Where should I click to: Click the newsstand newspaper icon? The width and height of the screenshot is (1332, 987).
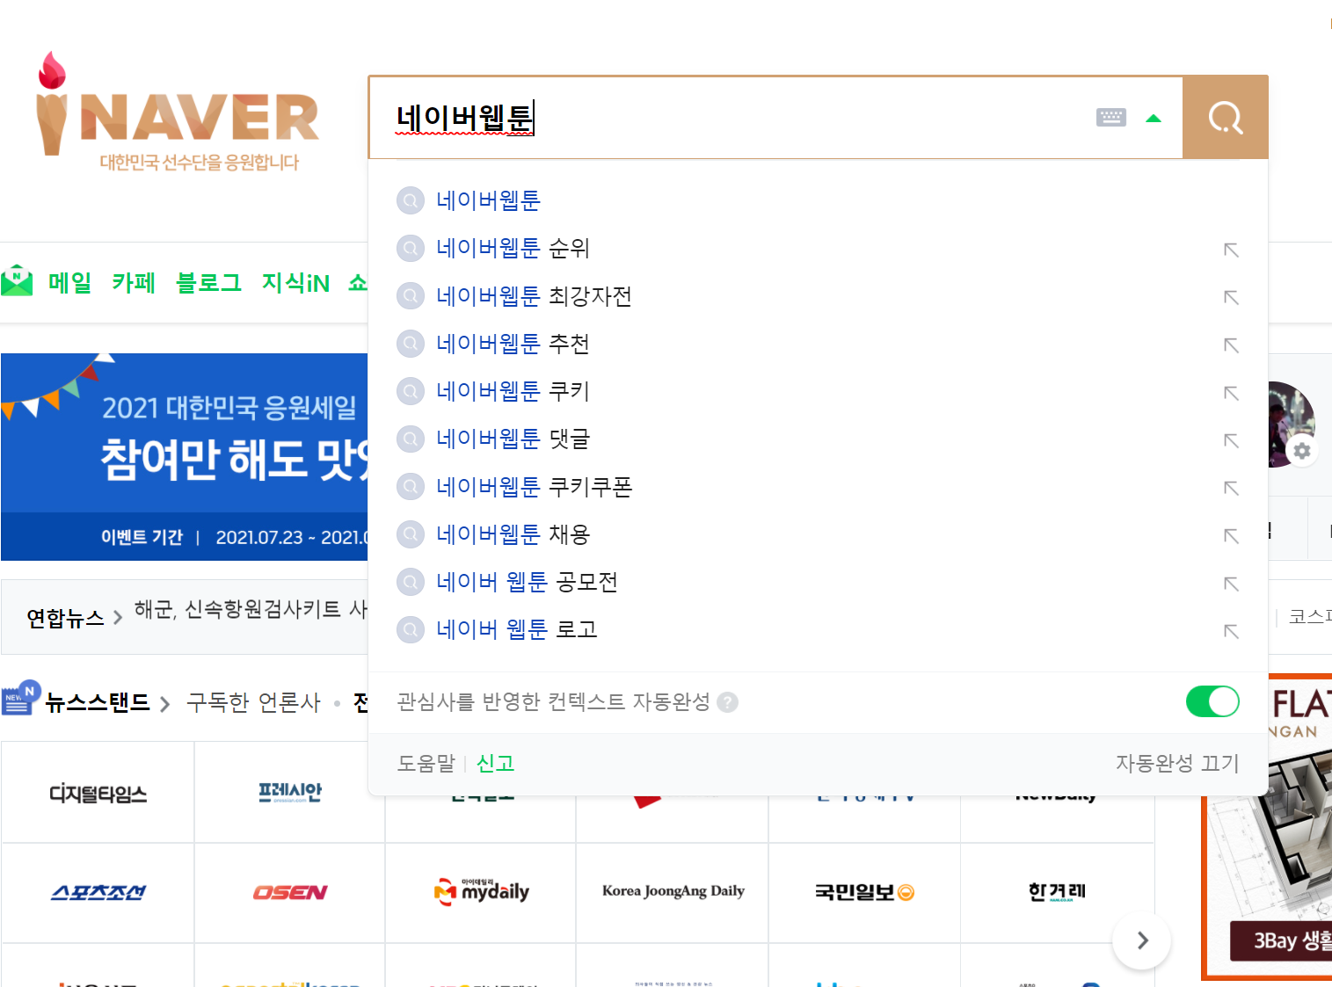point(20,698)
